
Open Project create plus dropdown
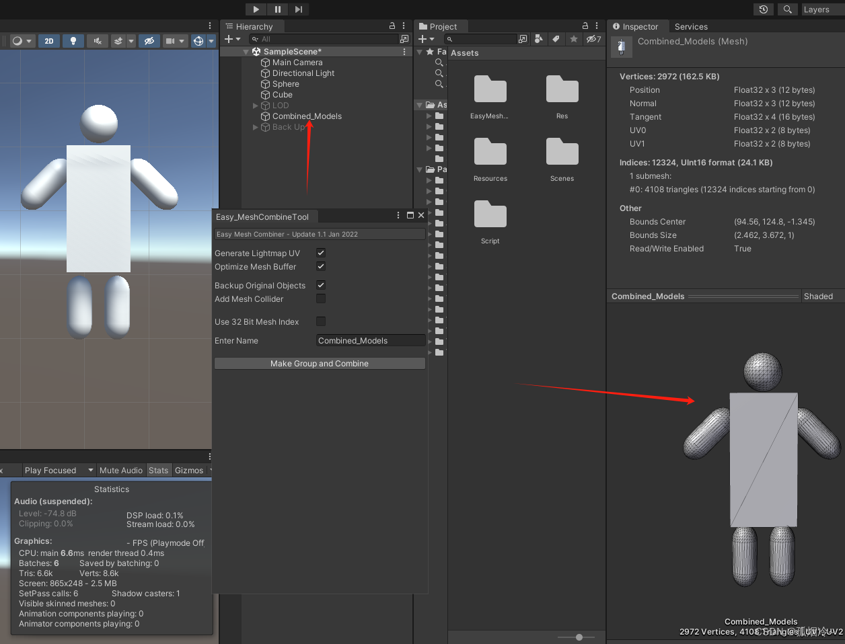pyautogui.click(x=427, y=39)
